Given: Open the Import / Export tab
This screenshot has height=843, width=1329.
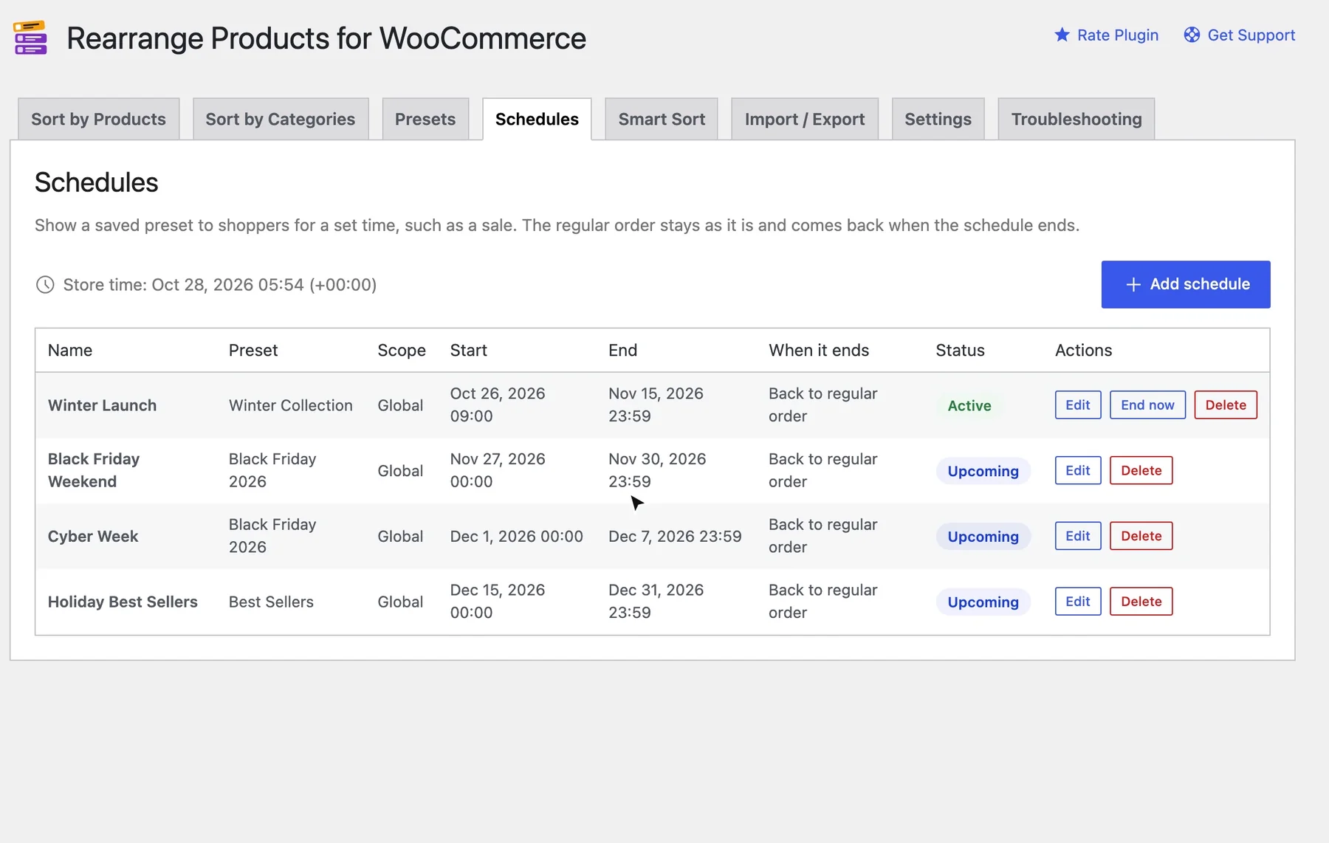Looking at the screenshot, I should click(805, 119).
